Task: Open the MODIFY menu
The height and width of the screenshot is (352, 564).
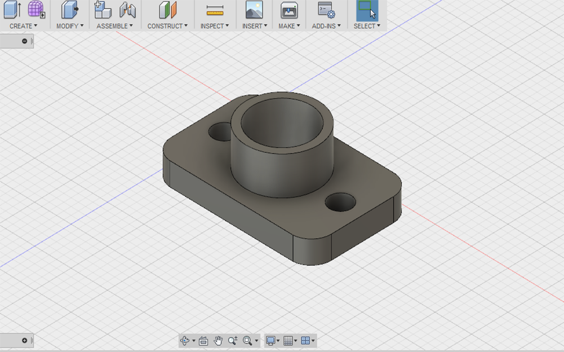Action: [70, 26]
